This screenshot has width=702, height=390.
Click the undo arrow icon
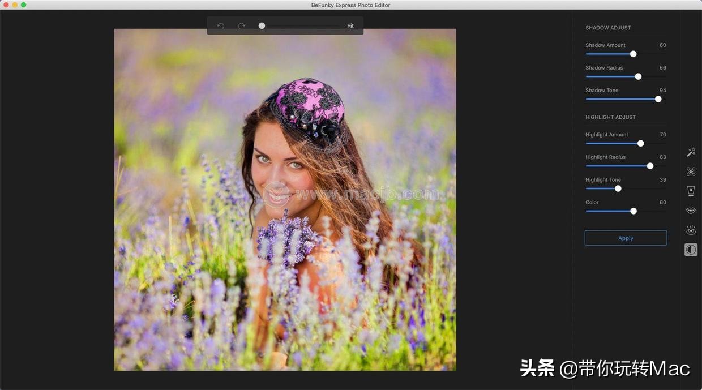[x=221, y=26]
